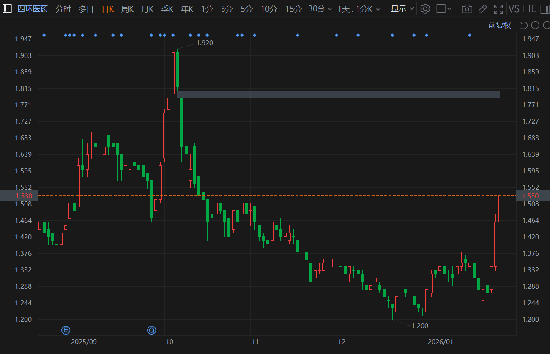
Task: Click the Q quarterly report marker
Action: [x=151, y=330]
